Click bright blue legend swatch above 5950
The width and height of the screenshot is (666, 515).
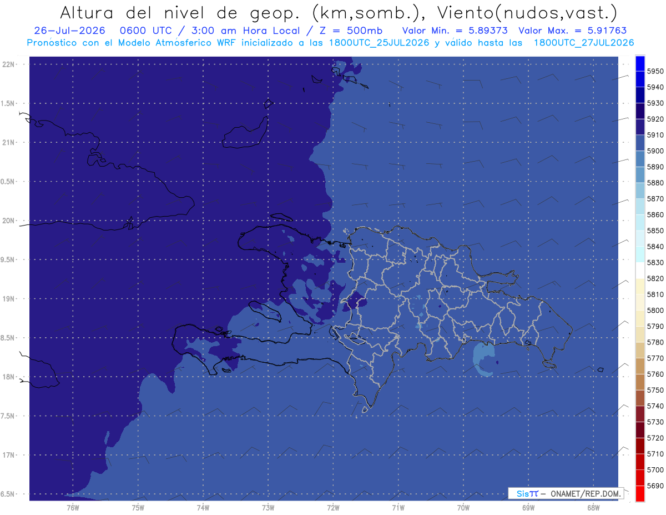pos(640,63)
